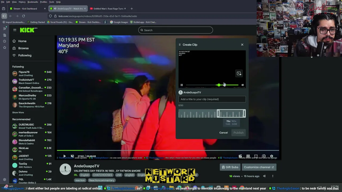This screenshot has height=192, width=342.
Task: Click the AndeGuapoTV channel avatar
Action: click(x=65, y=169)
